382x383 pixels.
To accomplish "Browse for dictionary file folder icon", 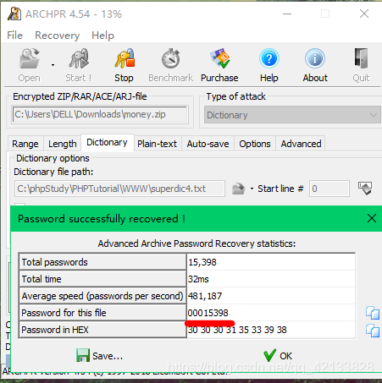I will click(239, 189).
